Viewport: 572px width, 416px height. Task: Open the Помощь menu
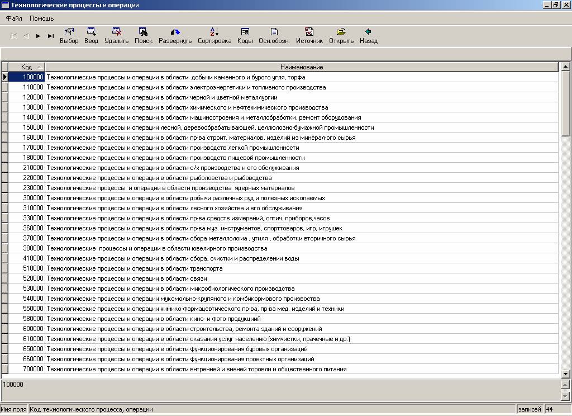point(41,18)
